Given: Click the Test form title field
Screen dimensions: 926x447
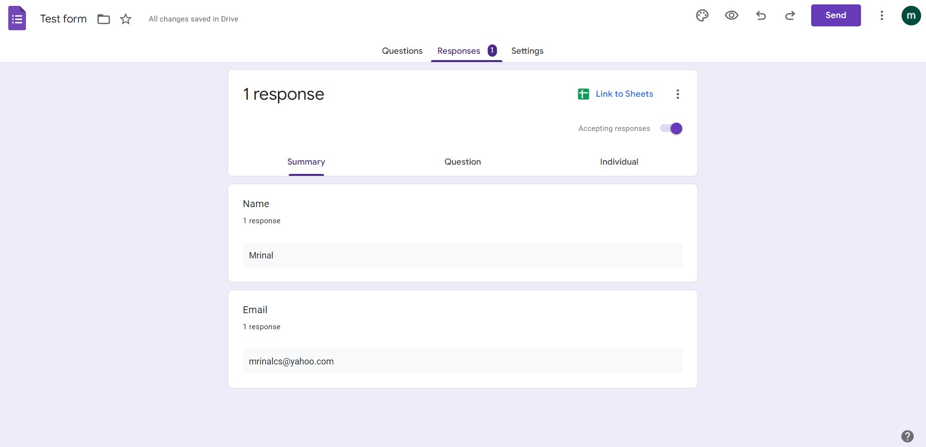Looking at the screenshot, I should point(63,19).
